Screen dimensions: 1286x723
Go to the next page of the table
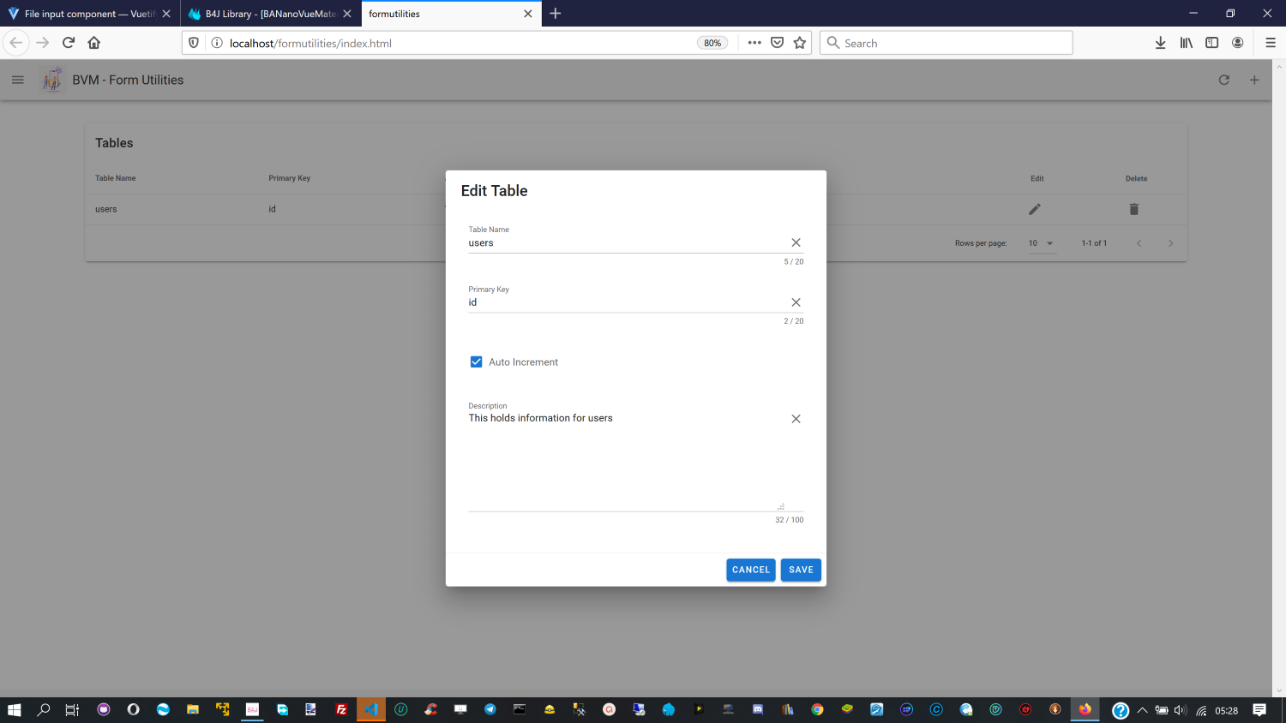point(1170,243)
